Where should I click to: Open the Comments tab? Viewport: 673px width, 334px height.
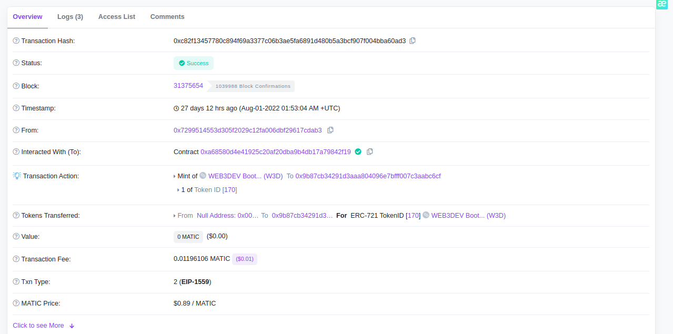167,17
